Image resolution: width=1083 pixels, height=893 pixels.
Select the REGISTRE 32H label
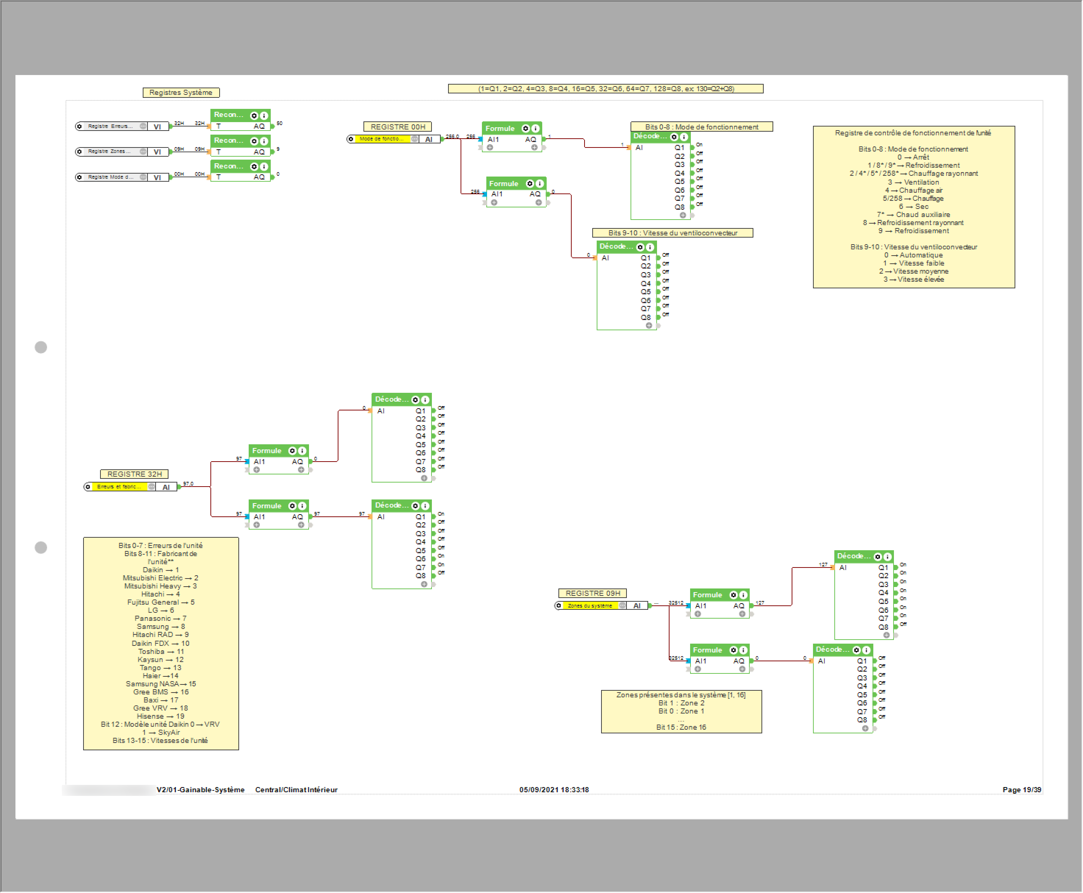134,474
